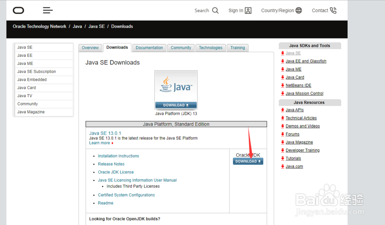The width and height of the screenshot is (385, 225).
Task: Click download arrow icon beside Java EE and Glassfish
Action: tap(283, 61)
